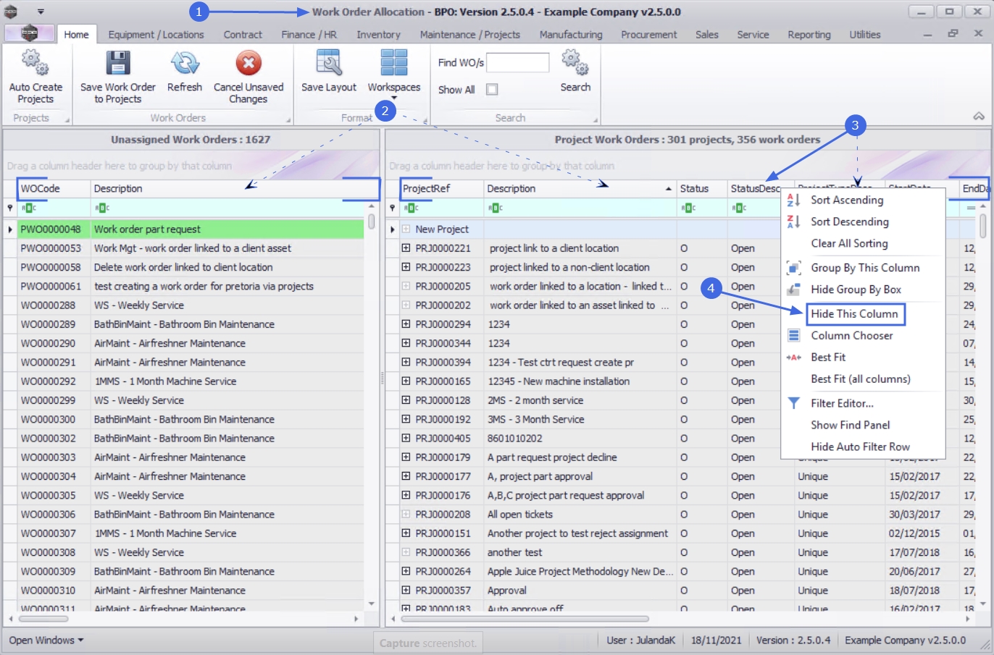Click the Search group dialog launcher

pyautogui.click(x=596, y=120)
